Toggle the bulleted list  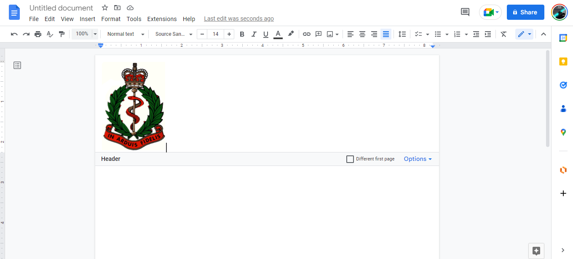point(438,34)
